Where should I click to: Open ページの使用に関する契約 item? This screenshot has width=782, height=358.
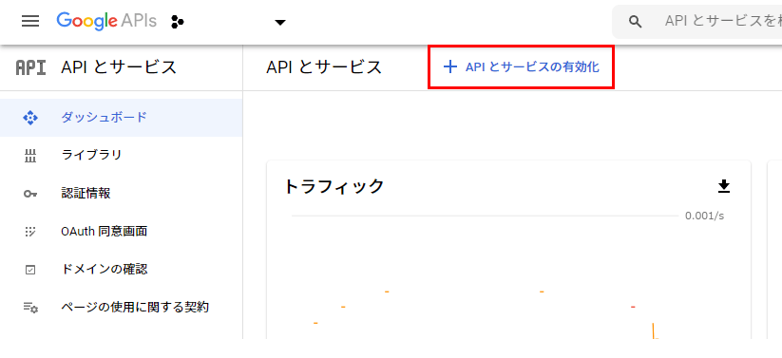click(x=122, y=307)
